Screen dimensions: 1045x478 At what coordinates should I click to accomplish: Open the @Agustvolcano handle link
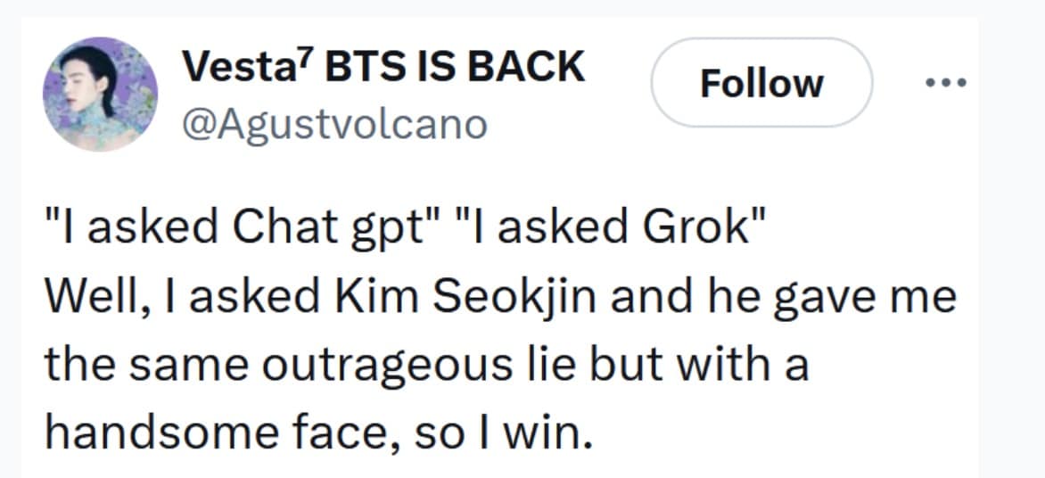coord(334,125)
